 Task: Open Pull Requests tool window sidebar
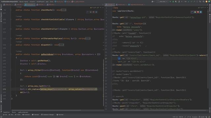click(1, 17)
